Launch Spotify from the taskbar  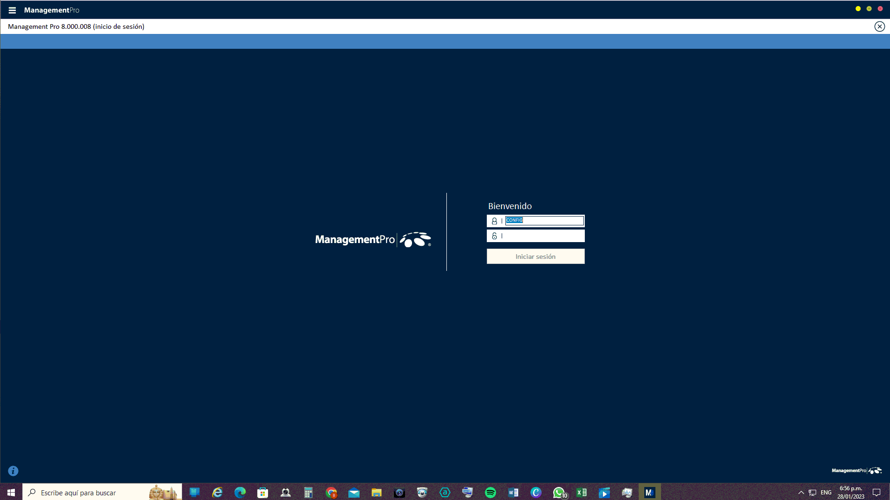(490, 493)
